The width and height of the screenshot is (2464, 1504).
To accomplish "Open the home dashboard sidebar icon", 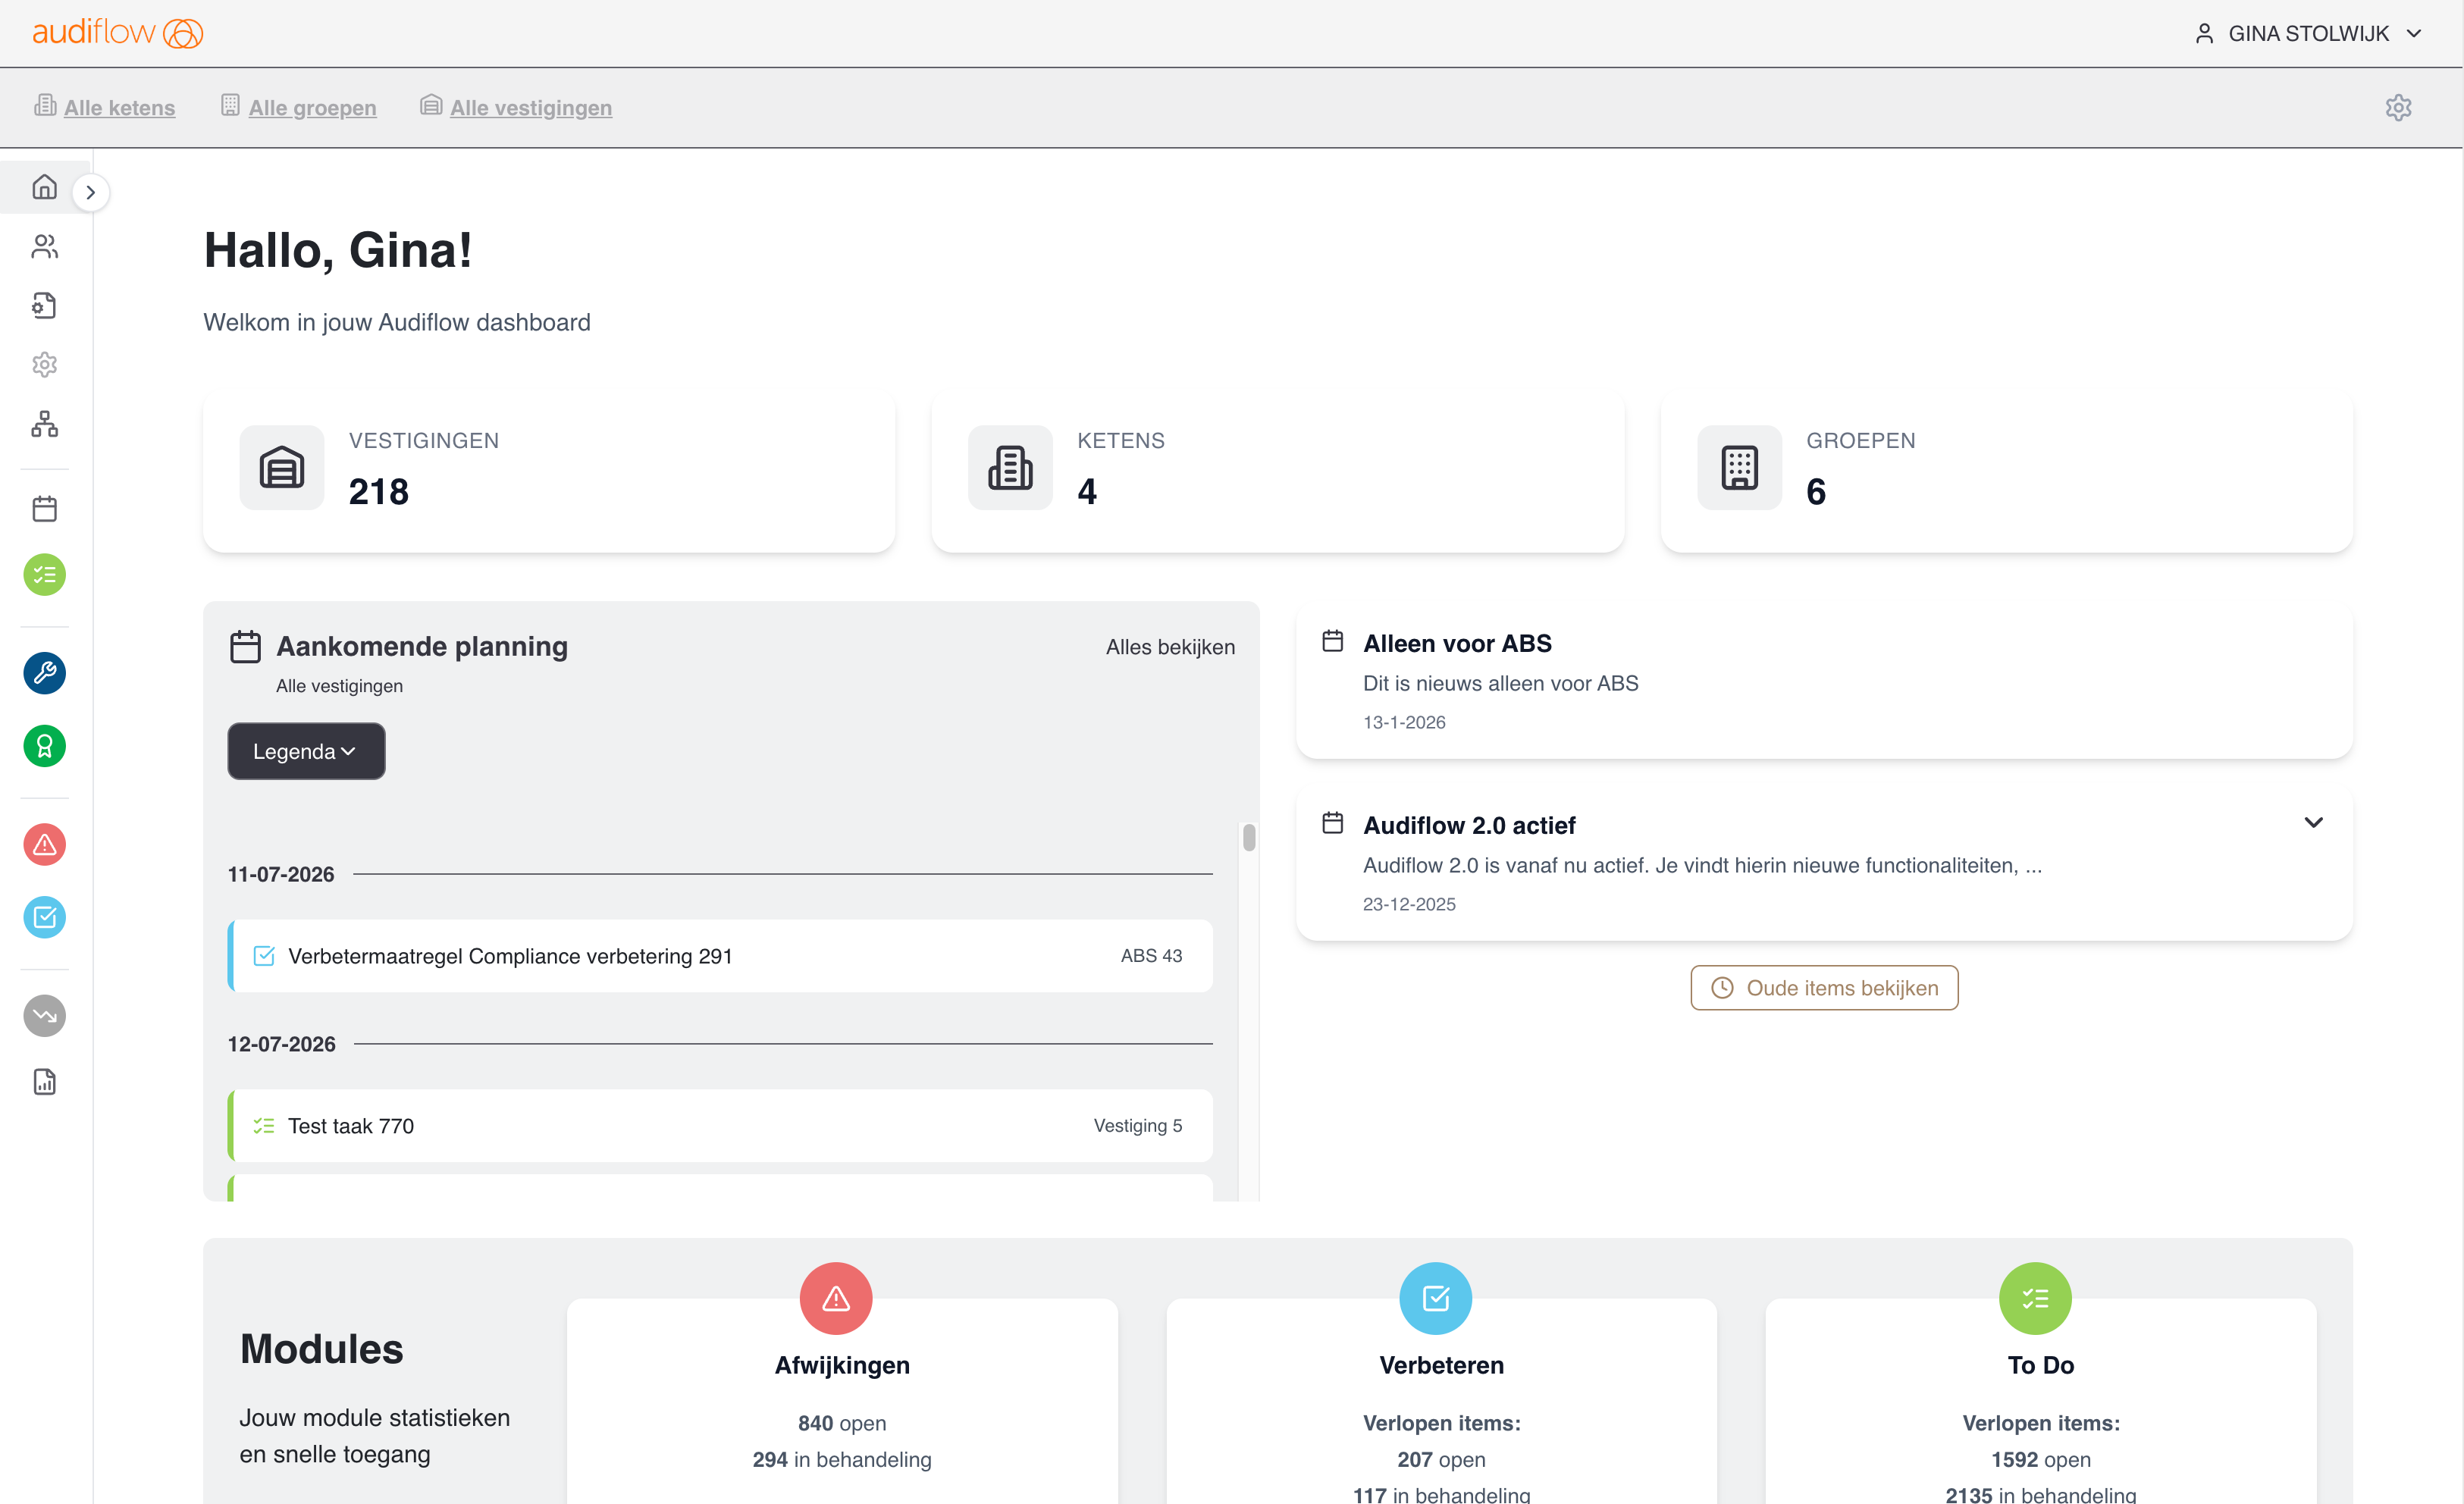I will point(44,187).
